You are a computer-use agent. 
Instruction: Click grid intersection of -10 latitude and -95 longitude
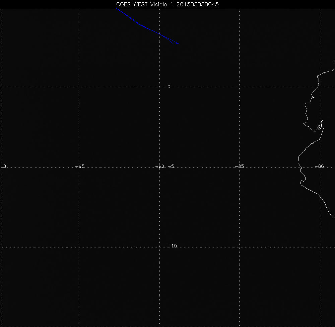80,247
